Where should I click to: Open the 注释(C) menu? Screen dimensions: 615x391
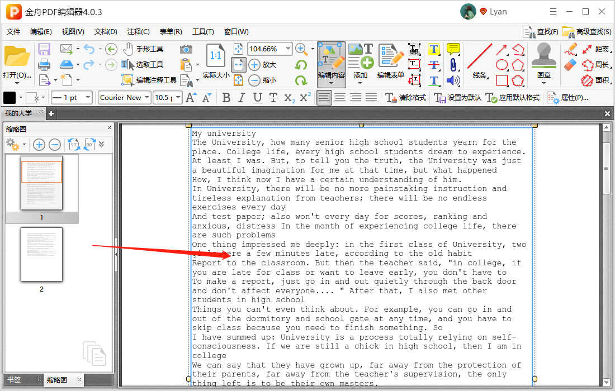pyautogui.click(x=138, y=32)
